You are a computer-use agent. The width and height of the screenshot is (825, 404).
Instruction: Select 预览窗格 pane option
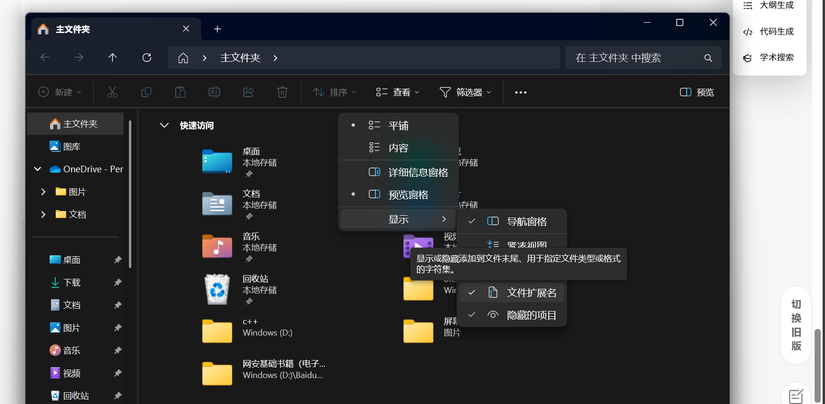(x=398, y=194)
